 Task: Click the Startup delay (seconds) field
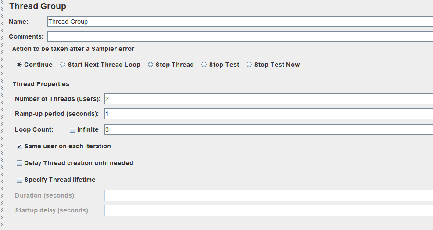(x=268, y=210)
